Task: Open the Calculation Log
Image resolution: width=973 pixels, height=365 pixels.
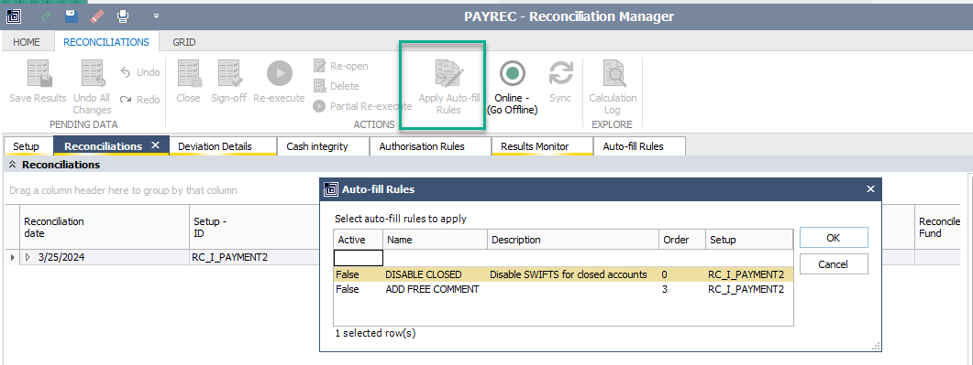Action: 613,87
